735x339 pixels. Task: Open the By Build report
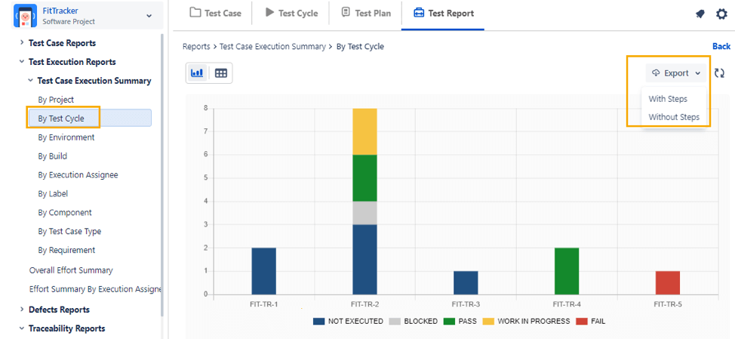(53, 156)
